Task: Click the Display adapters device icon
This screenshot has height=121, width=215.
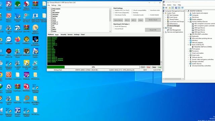Action: [x=190, y=19]
